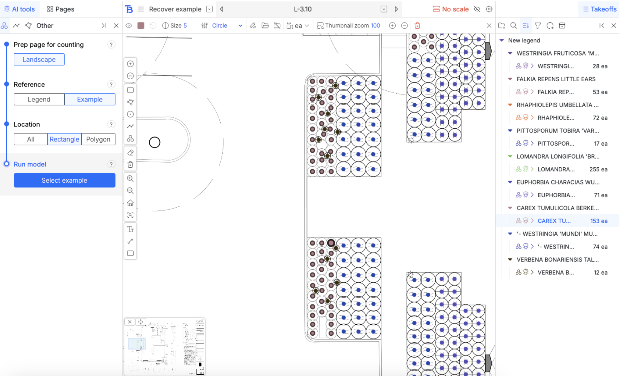Open the Takeoffs tab

pos(599,9)
